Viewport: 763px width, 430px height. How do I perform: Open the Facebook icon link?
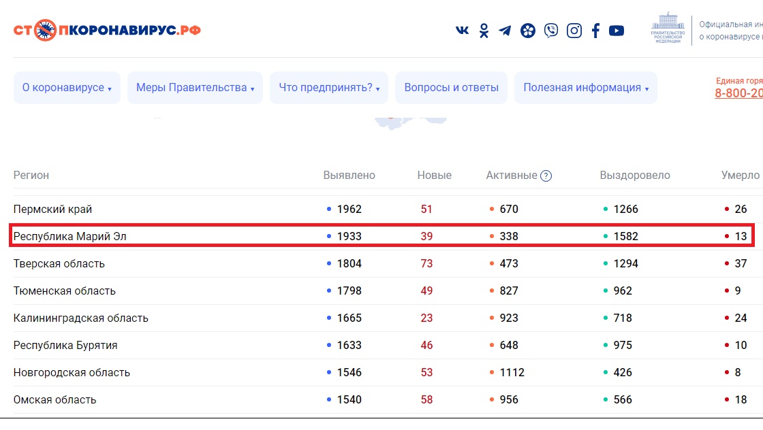(595, 31)
